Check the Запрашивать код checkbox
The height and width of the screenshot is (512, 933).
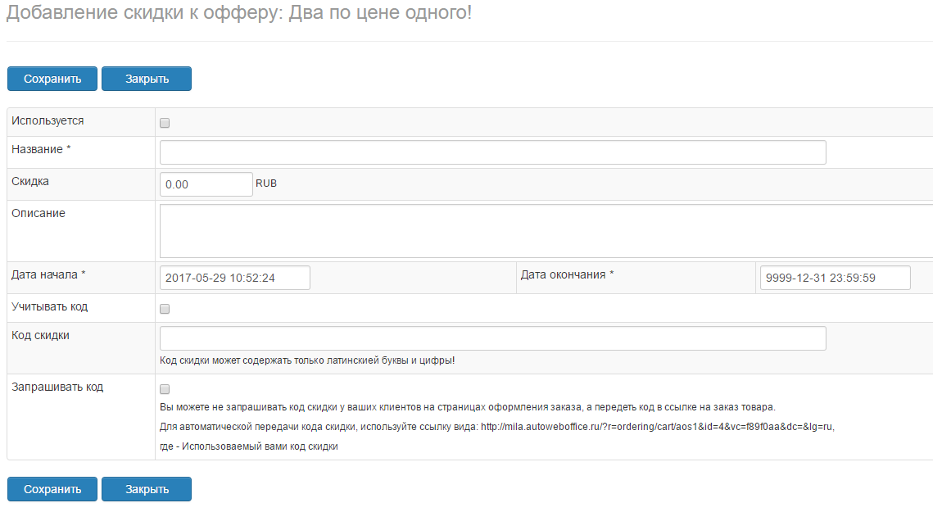(165, 389)
